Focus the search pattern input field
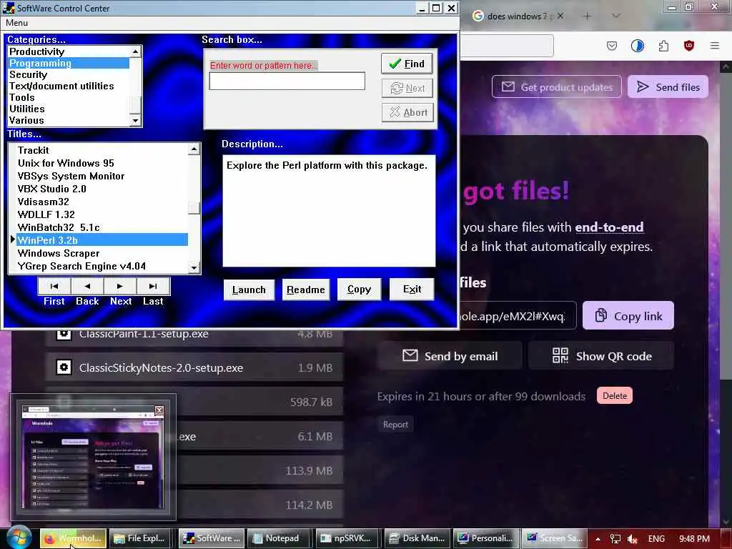 [287, 81]
